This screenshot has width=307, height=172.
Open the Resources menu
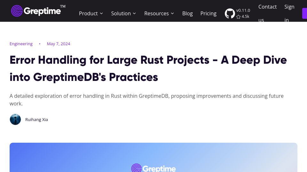[x=159, y=13]
